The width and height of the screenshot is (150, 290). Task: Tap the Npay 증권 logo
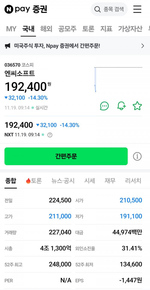pyautogui.click(x=26, y=10)
